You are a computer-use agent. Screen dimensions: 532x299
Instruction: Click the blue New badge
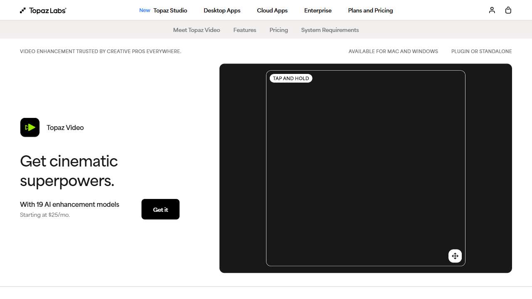(145, 10)
